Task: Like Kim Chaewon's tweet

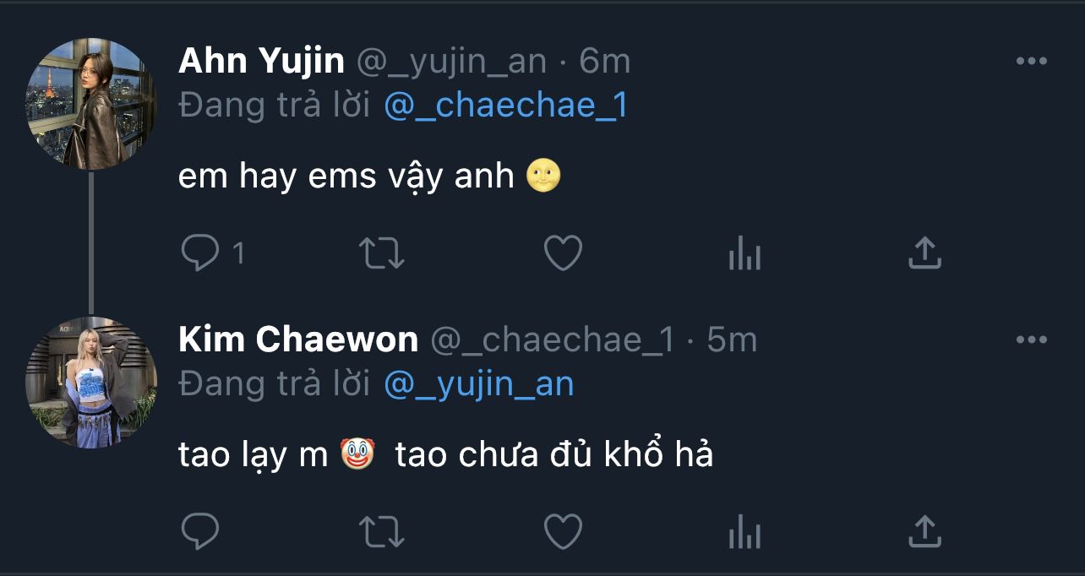Action: point(563,532)
